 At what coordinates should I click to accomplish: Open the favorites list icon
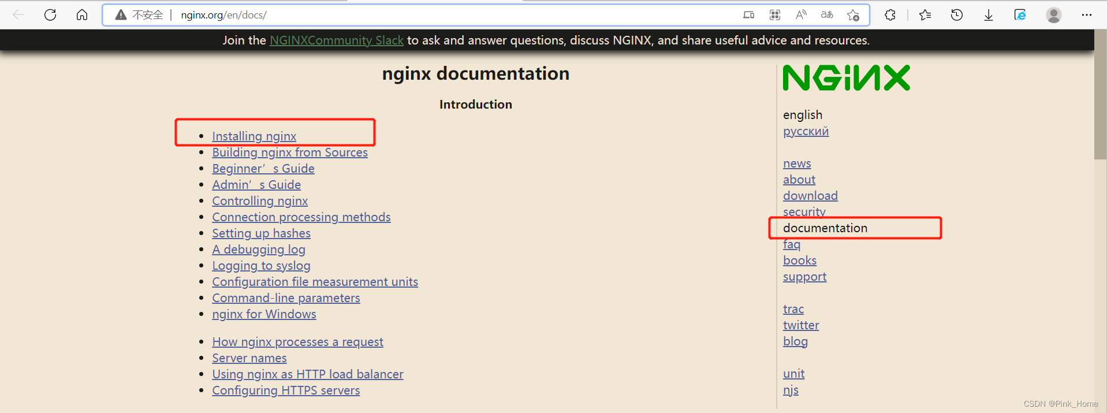(925, 15)
